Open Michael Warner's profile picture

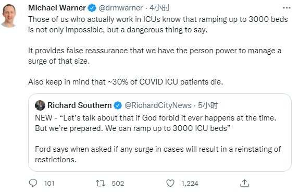(x=9, y=16)
